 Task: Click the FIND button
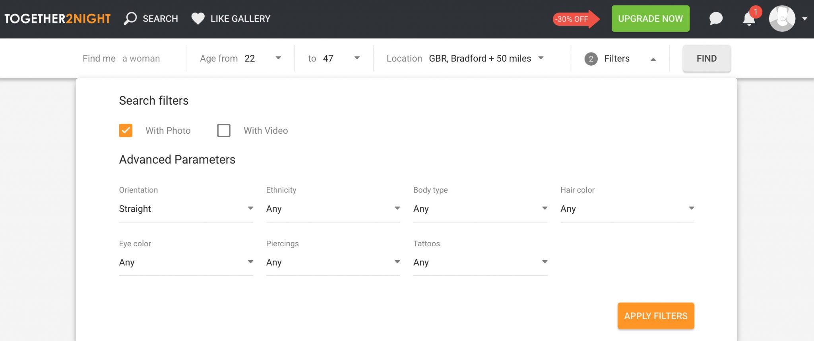pyautogui.click(x=707, y=58)
